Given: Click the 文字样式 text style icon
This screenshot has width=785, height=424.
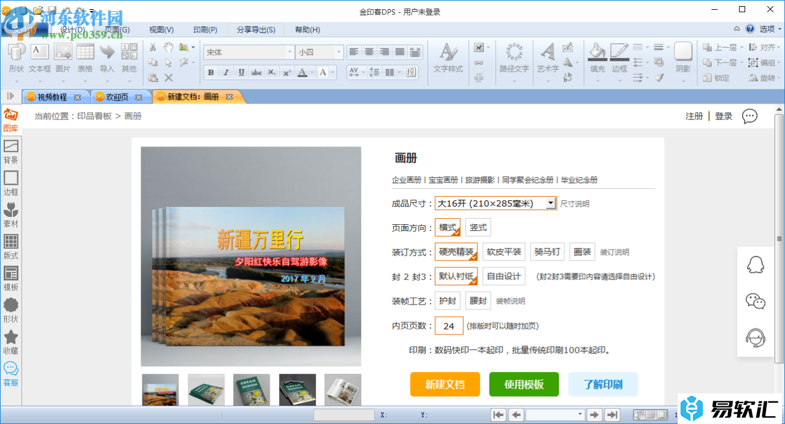Looking at the screenshot, I should (x=448, y=58).
